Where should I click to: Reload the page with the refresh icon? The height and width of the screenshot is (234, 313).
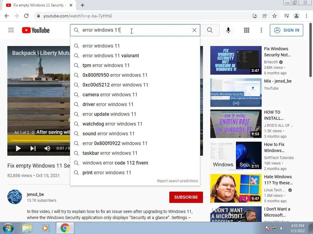click(x=26, y=16)
